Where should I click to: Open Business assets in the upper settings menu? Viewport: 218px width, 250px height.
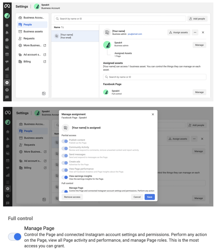[x=33, y=32]
